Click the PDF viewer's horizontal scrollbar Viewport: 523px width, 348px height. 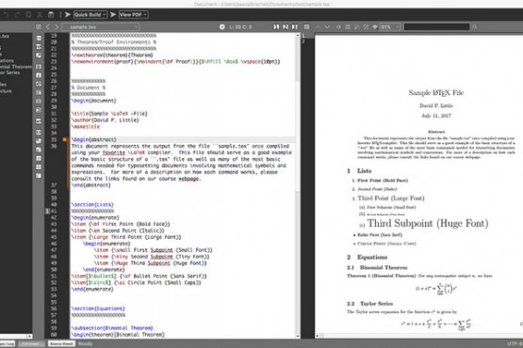(x=419, y=336)
